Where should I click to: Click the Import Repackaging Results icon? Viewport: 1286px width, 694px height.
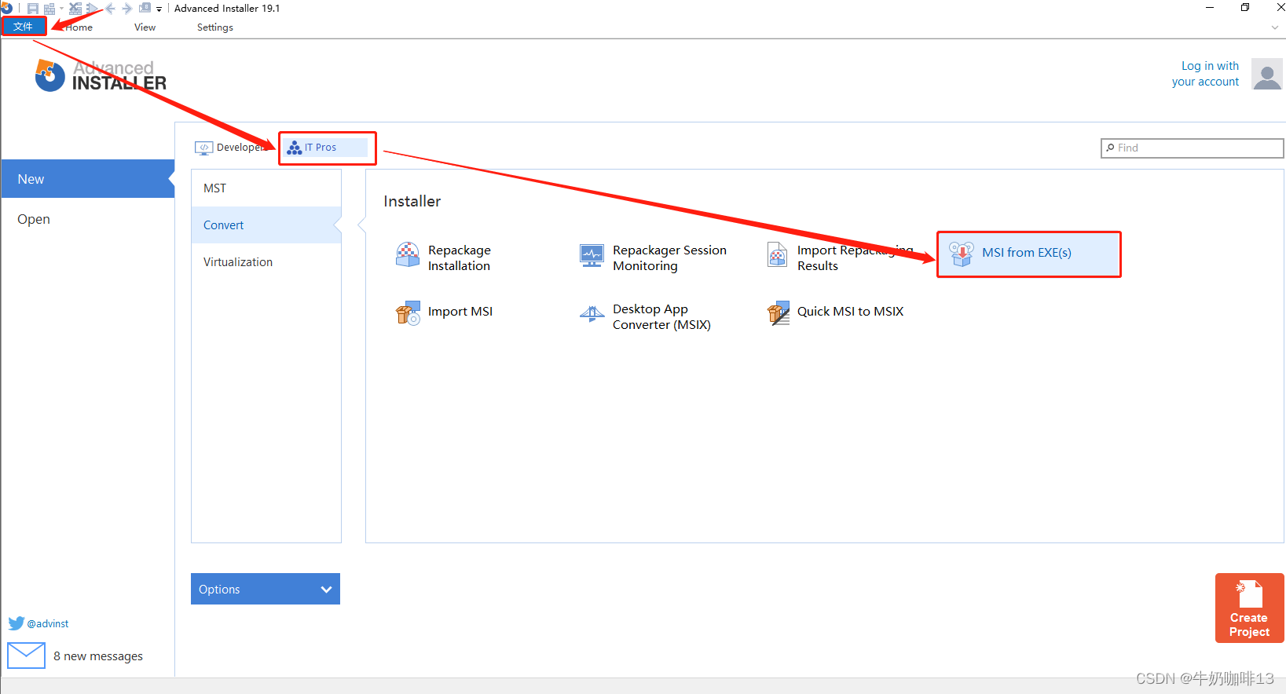tap(777, 255)
